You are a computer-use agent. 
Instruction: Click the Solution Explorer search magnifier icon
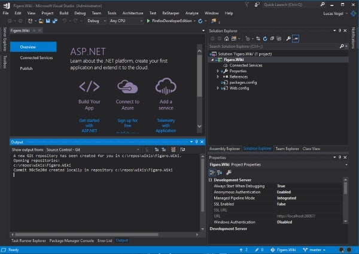[342, 46]
